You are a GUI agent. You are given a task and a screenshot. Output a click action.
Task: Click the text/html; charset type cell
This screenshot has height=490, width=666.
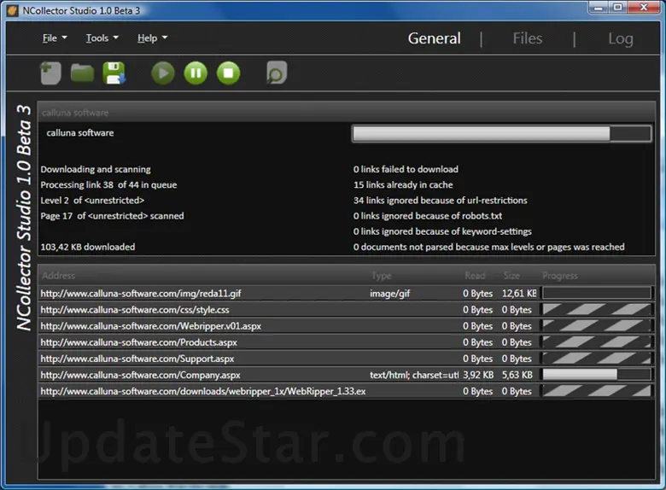click(x=414, y=375)
